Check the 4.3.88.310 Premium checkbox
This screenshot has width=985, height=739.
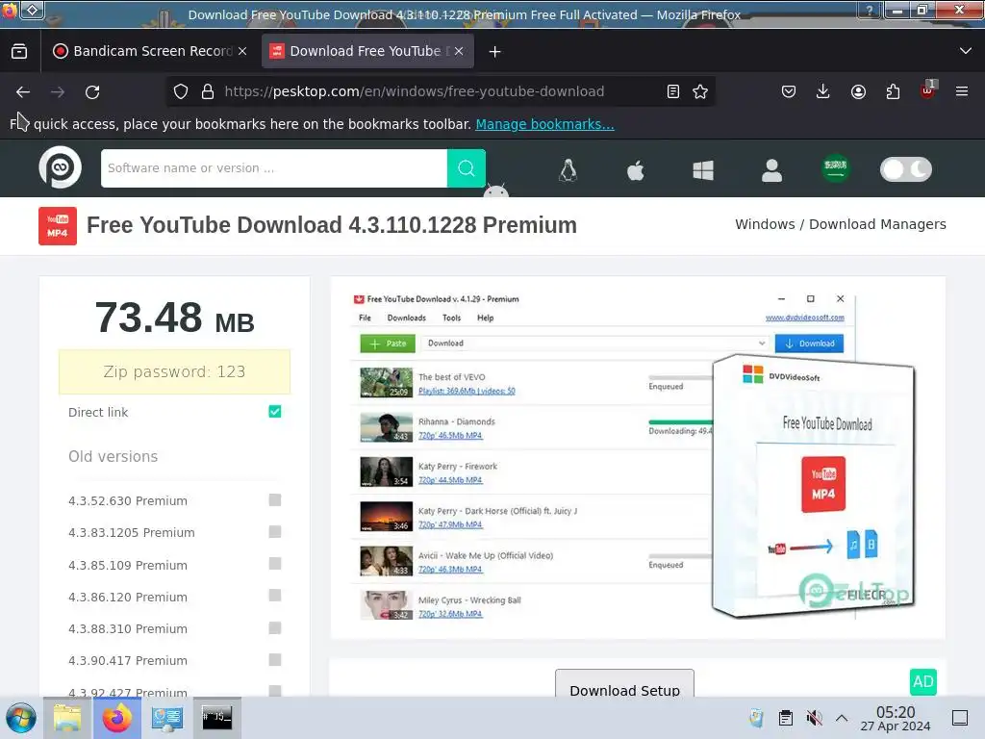[x=275, y=627]
